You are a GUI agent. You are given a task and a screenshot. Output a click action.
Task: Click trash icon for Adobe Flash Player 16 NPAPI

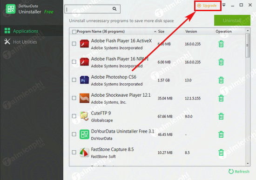(x=221, y=62)
